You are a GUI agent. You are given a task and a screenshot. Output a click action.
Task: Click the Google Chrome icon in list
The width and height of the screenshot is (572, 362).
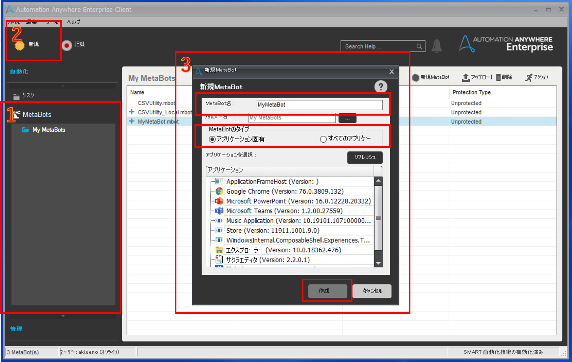click(219, 191)
